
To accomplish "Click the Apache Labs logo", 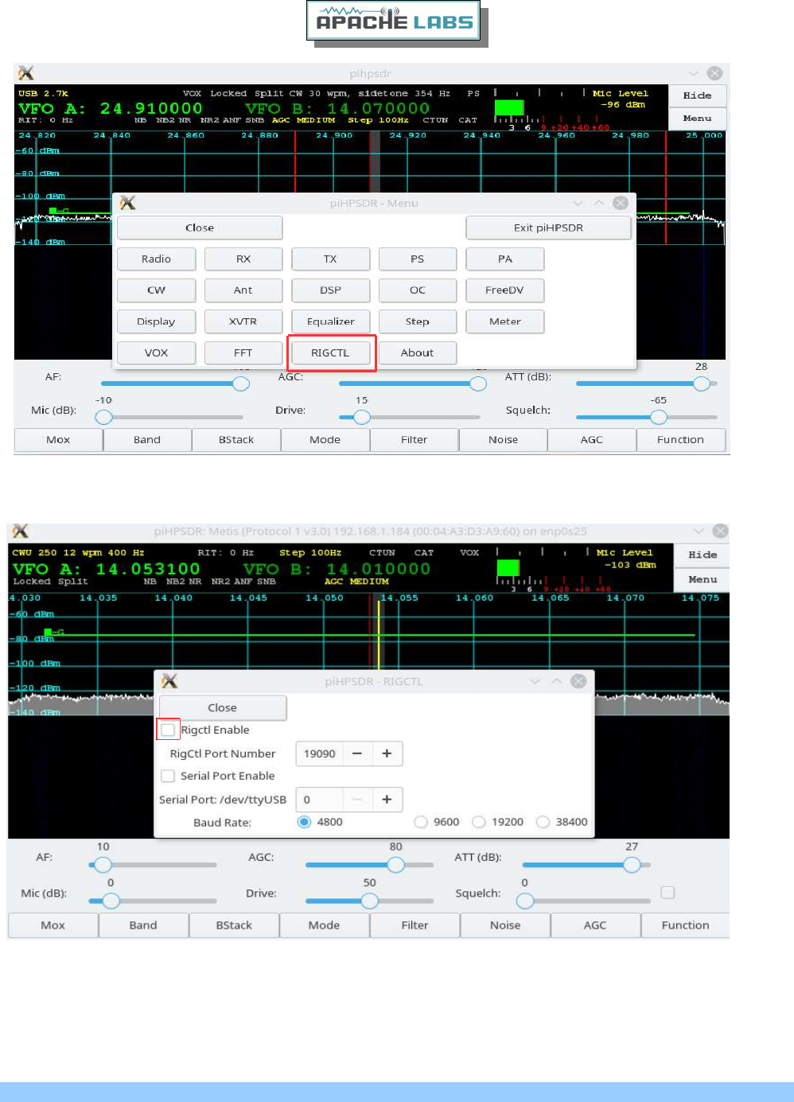I will 394,21.
